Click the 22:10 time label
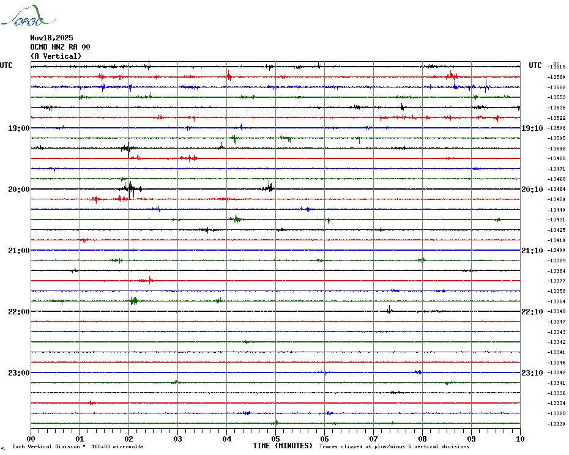569x455 pixels. click(532, 312)
